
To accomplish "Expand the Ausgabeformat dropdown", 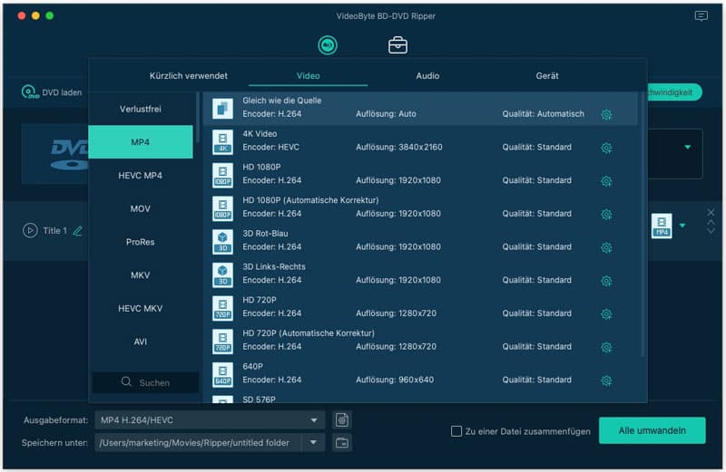I will 314,419.
